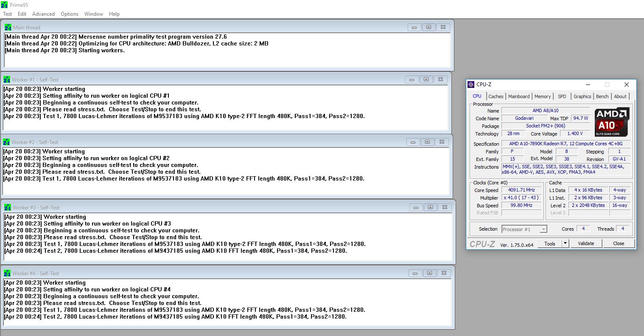The width and height of the screenshot is (644, 336).
Task: Close the CPU-Z window with X
Action: tap(627, 85)
